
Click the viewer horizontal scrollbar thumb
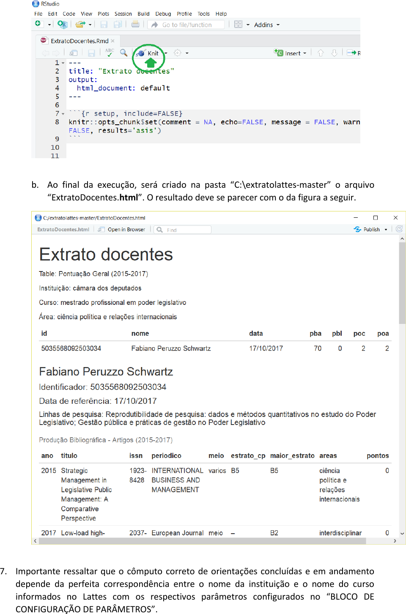point(202,541)
